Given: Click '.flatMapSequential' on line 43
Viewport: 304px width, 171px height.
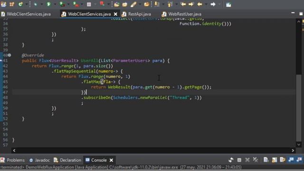Looking at the screenshot, I should pos(74,71).
